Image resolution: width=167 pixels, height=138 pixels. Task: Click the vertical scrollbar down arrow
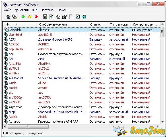click(x=162, y=122)
